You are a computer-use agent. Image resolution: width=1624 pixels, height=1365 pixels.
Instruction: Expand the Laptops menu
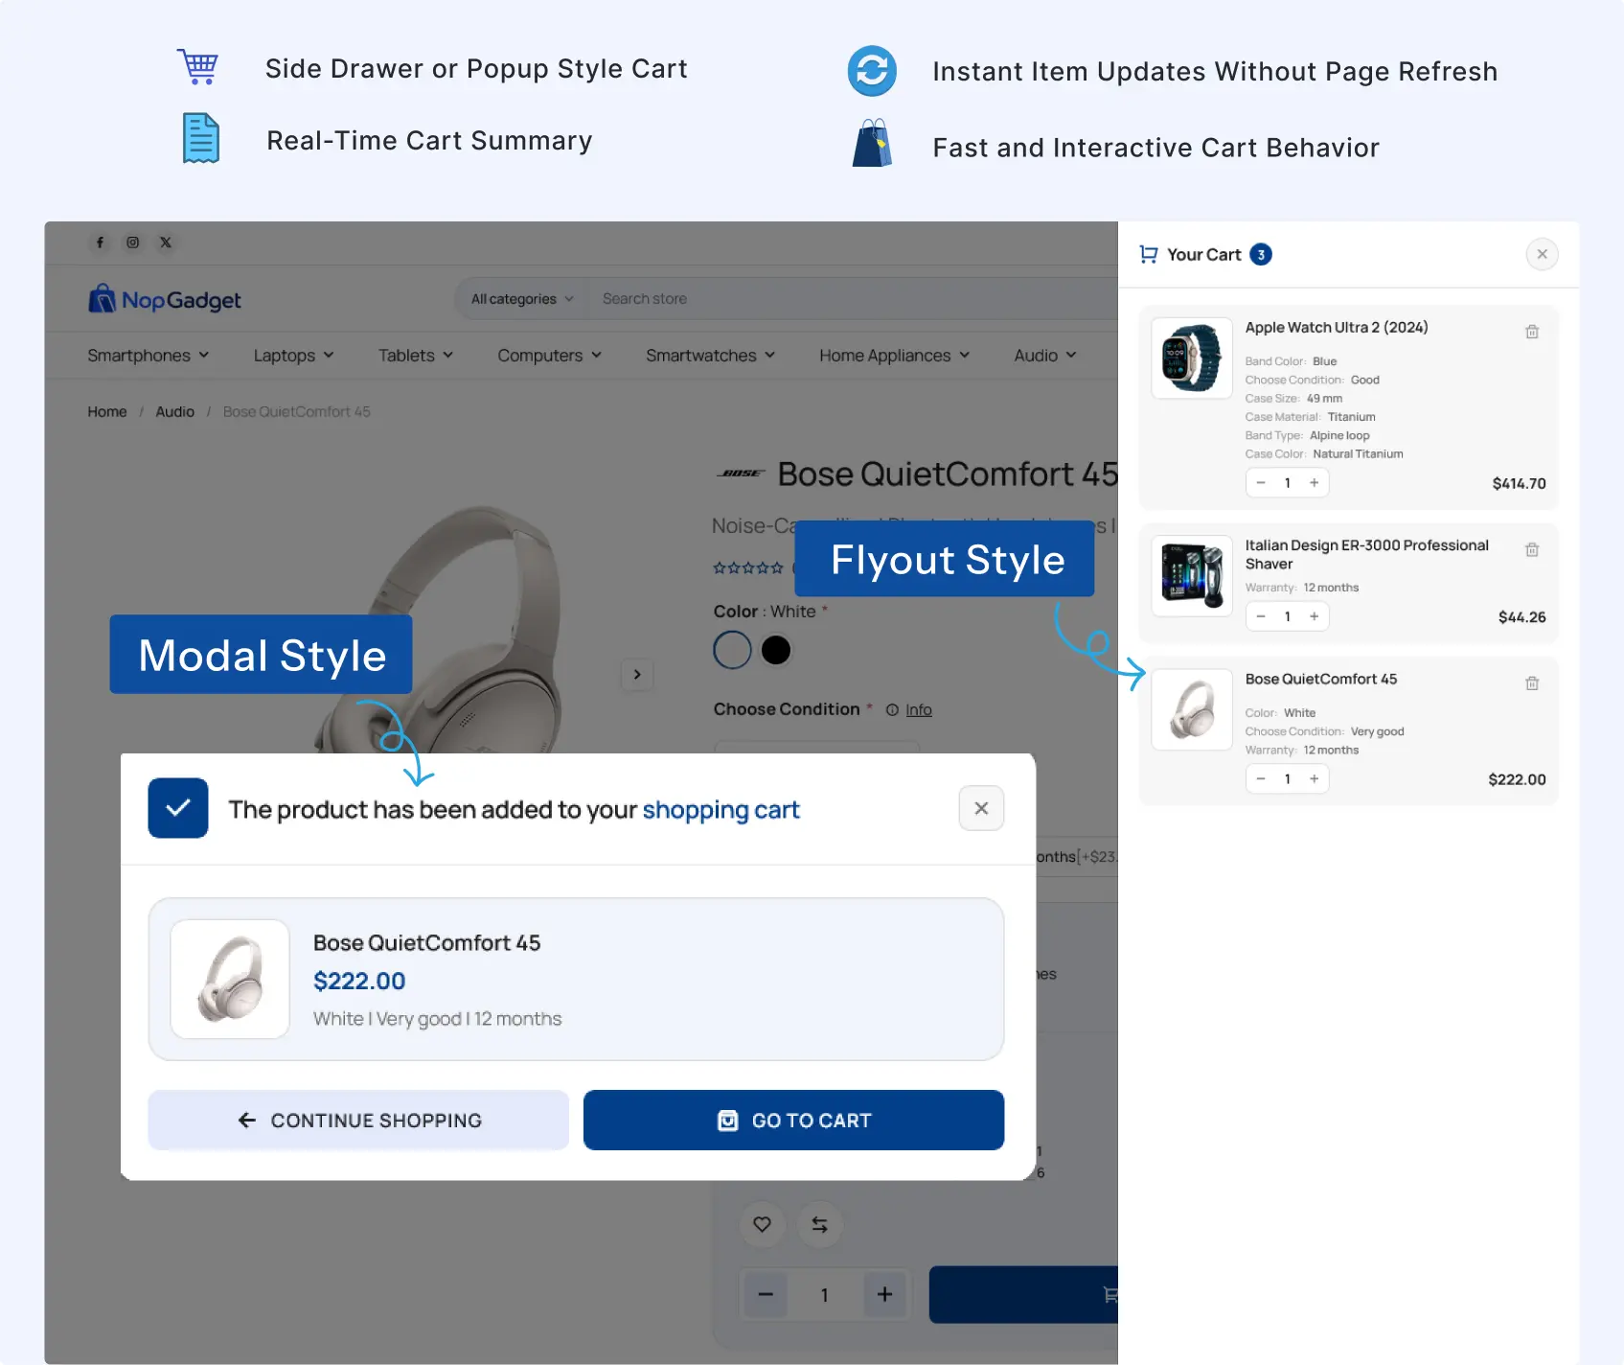click(294, 356)
